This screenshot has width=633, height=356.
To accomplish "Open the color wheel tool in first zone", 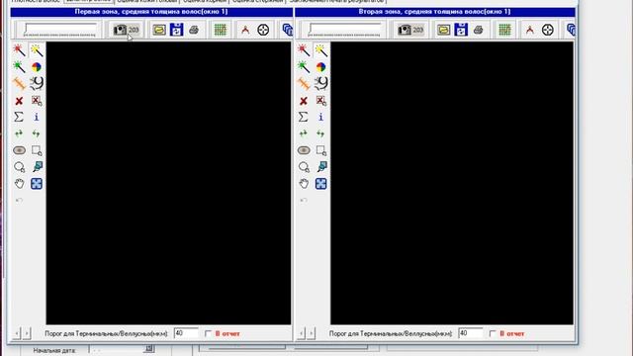I will tap(37, 66).
